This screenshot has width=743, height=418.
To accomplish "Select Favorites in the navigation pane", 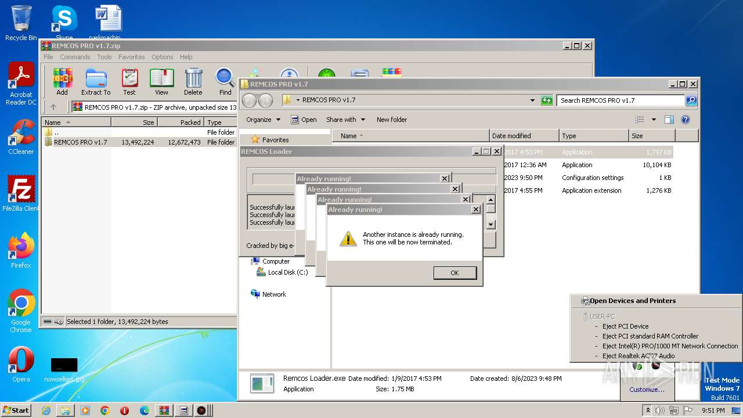I will point(275,140).
